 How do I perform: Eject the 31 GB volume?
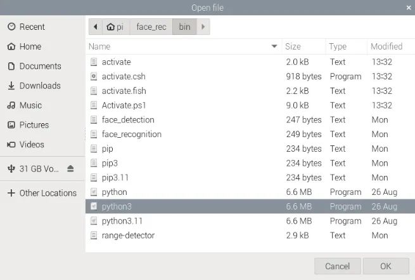[x=70, y=168]
